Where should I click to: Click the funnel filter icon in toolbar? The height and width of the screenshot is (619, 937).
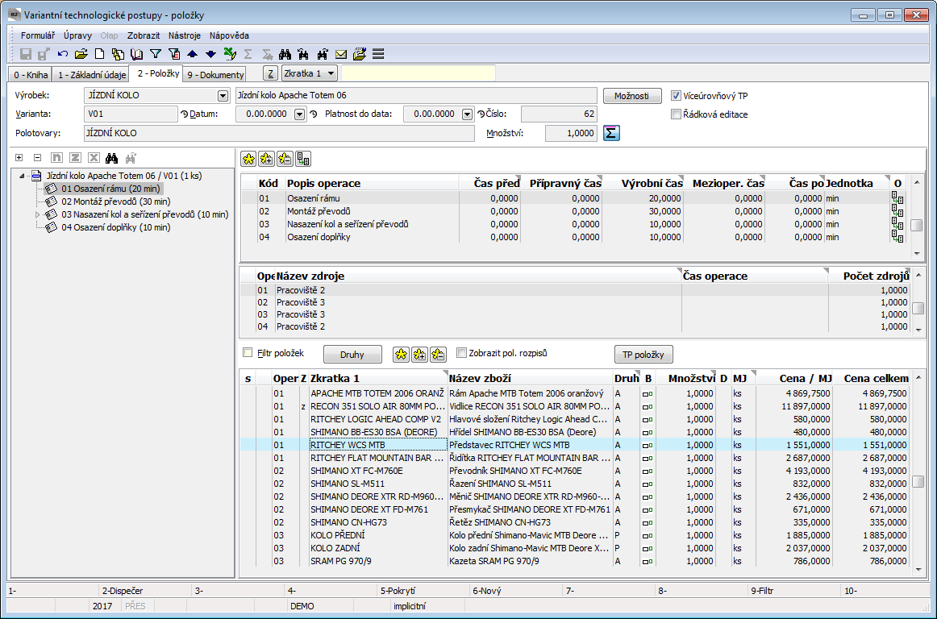click(156, 54)
